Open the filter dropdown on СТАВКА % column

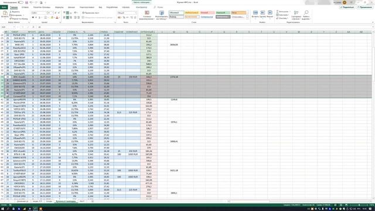(81, 32)
